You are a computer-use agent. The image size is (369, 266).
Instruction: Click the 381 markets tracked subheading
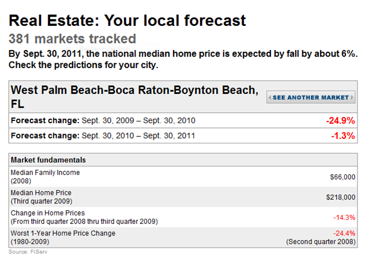(73, 39)
